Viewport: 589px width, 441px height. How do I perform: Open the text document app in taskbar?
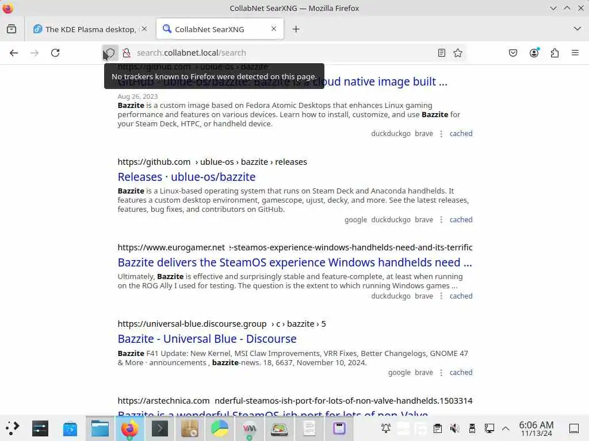tap(309, 428)
